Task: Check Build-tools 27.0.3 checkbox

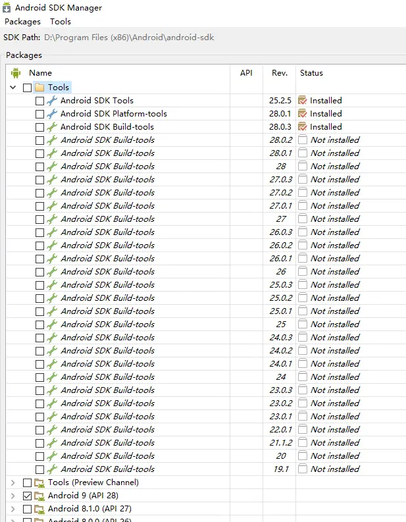Action: coord(39,180)
